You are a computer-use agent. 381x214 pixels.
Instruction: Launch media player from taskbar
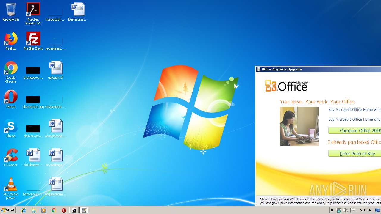pos(44,210)
